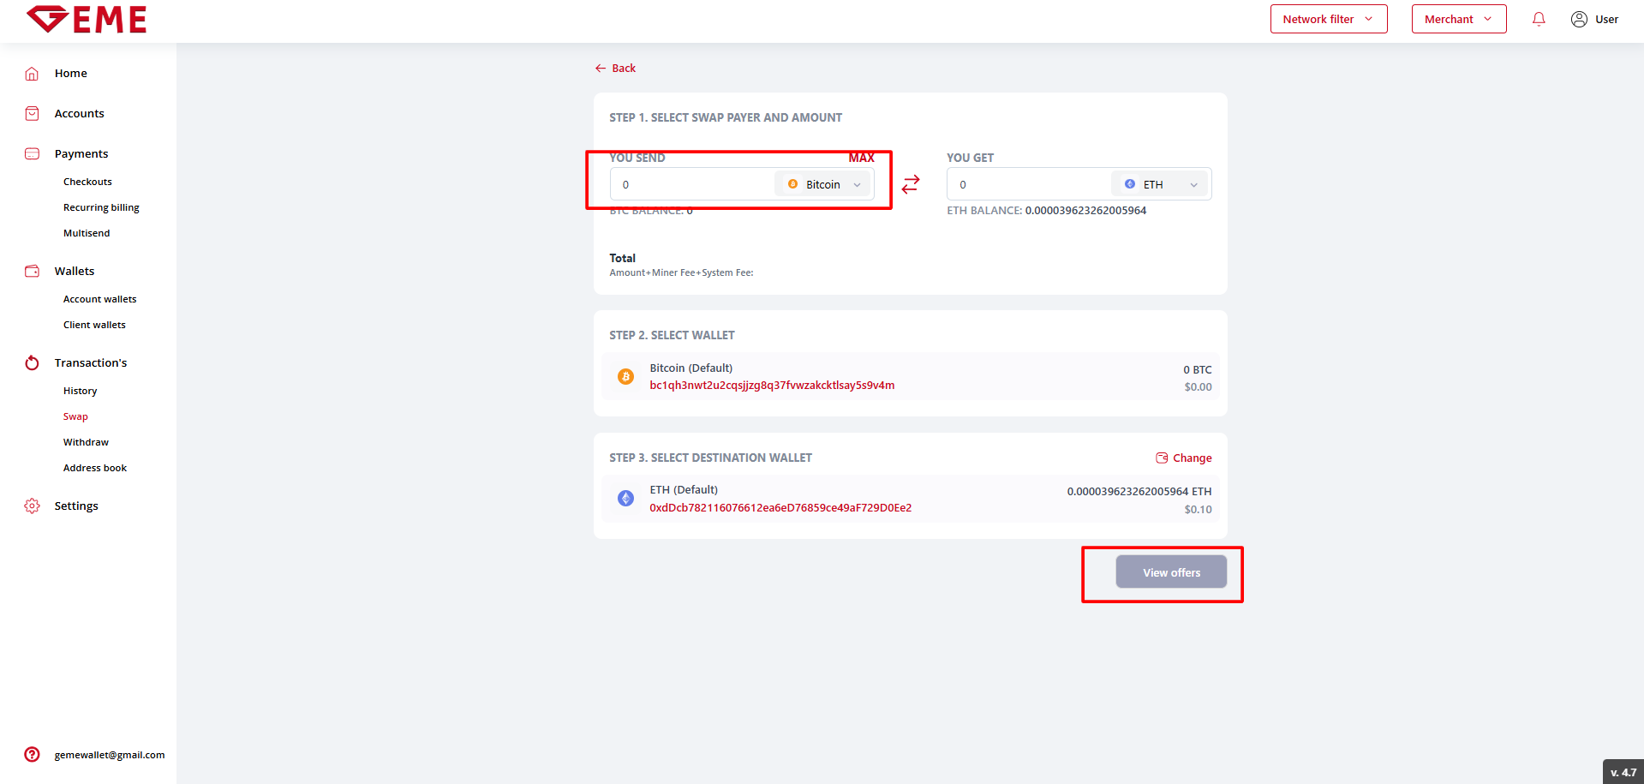Image resolution: width=1644 pixels, height=784 pixels.
Task: Open the ETH currency selector
Action: pos(1160,184)
